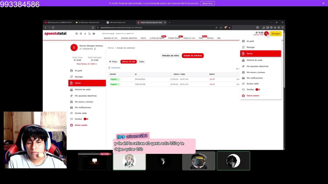This screenshot has height=184, width=328.
Task: Click Mis apuestas deportivas icon in dropdown menu
Action: pyautogui.click(x=243, y=66)
